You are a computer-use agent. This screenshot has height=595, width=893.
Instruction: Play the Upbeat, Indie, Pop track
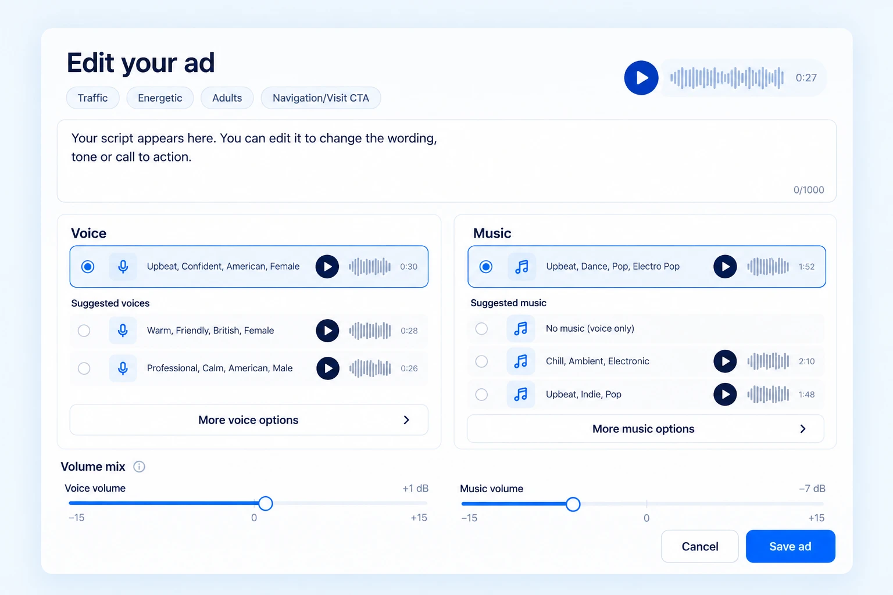725,395
